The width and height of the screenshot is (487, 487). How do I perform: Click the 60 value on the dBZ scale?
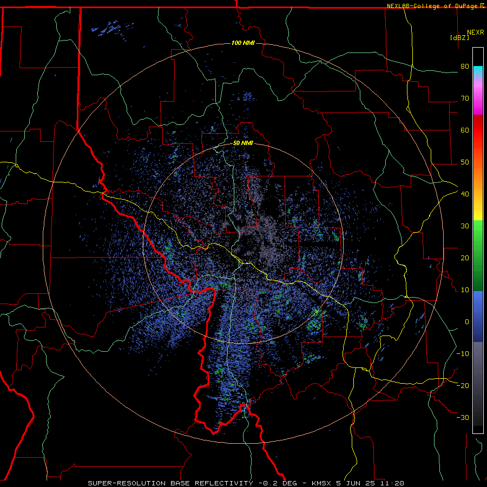pyautogui.click(x=465, y=130)
